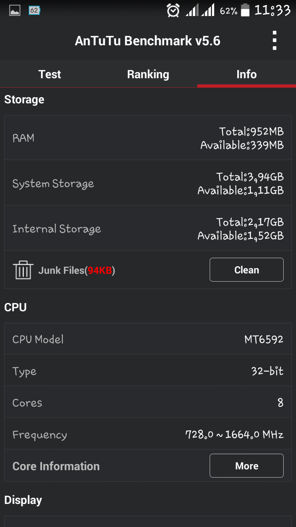The height and width of the screenshot is (527, 296).
Task: Tap the Internal Storage row
Action: tap(148, 229)
